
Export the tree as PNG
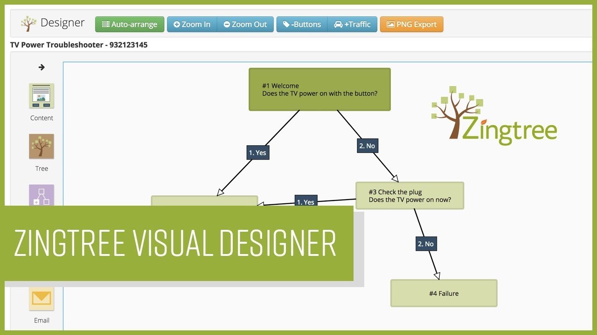[x=412, y=24]
